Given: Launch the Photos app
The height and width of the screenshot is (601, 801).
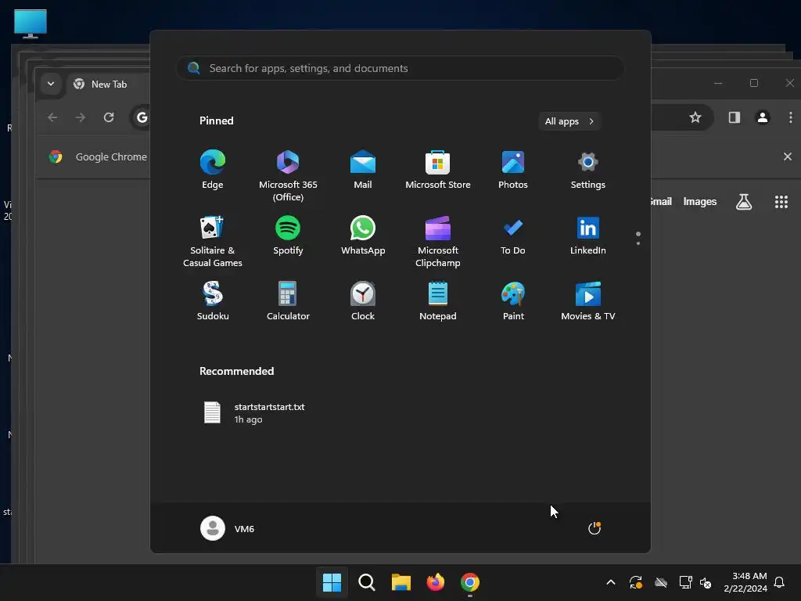Looking at the screenshot, I should tap(513, 170).
